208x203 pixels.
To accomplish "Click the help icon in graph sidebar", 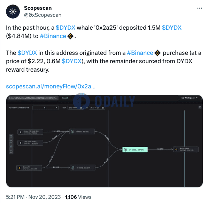I will [11, 136].
